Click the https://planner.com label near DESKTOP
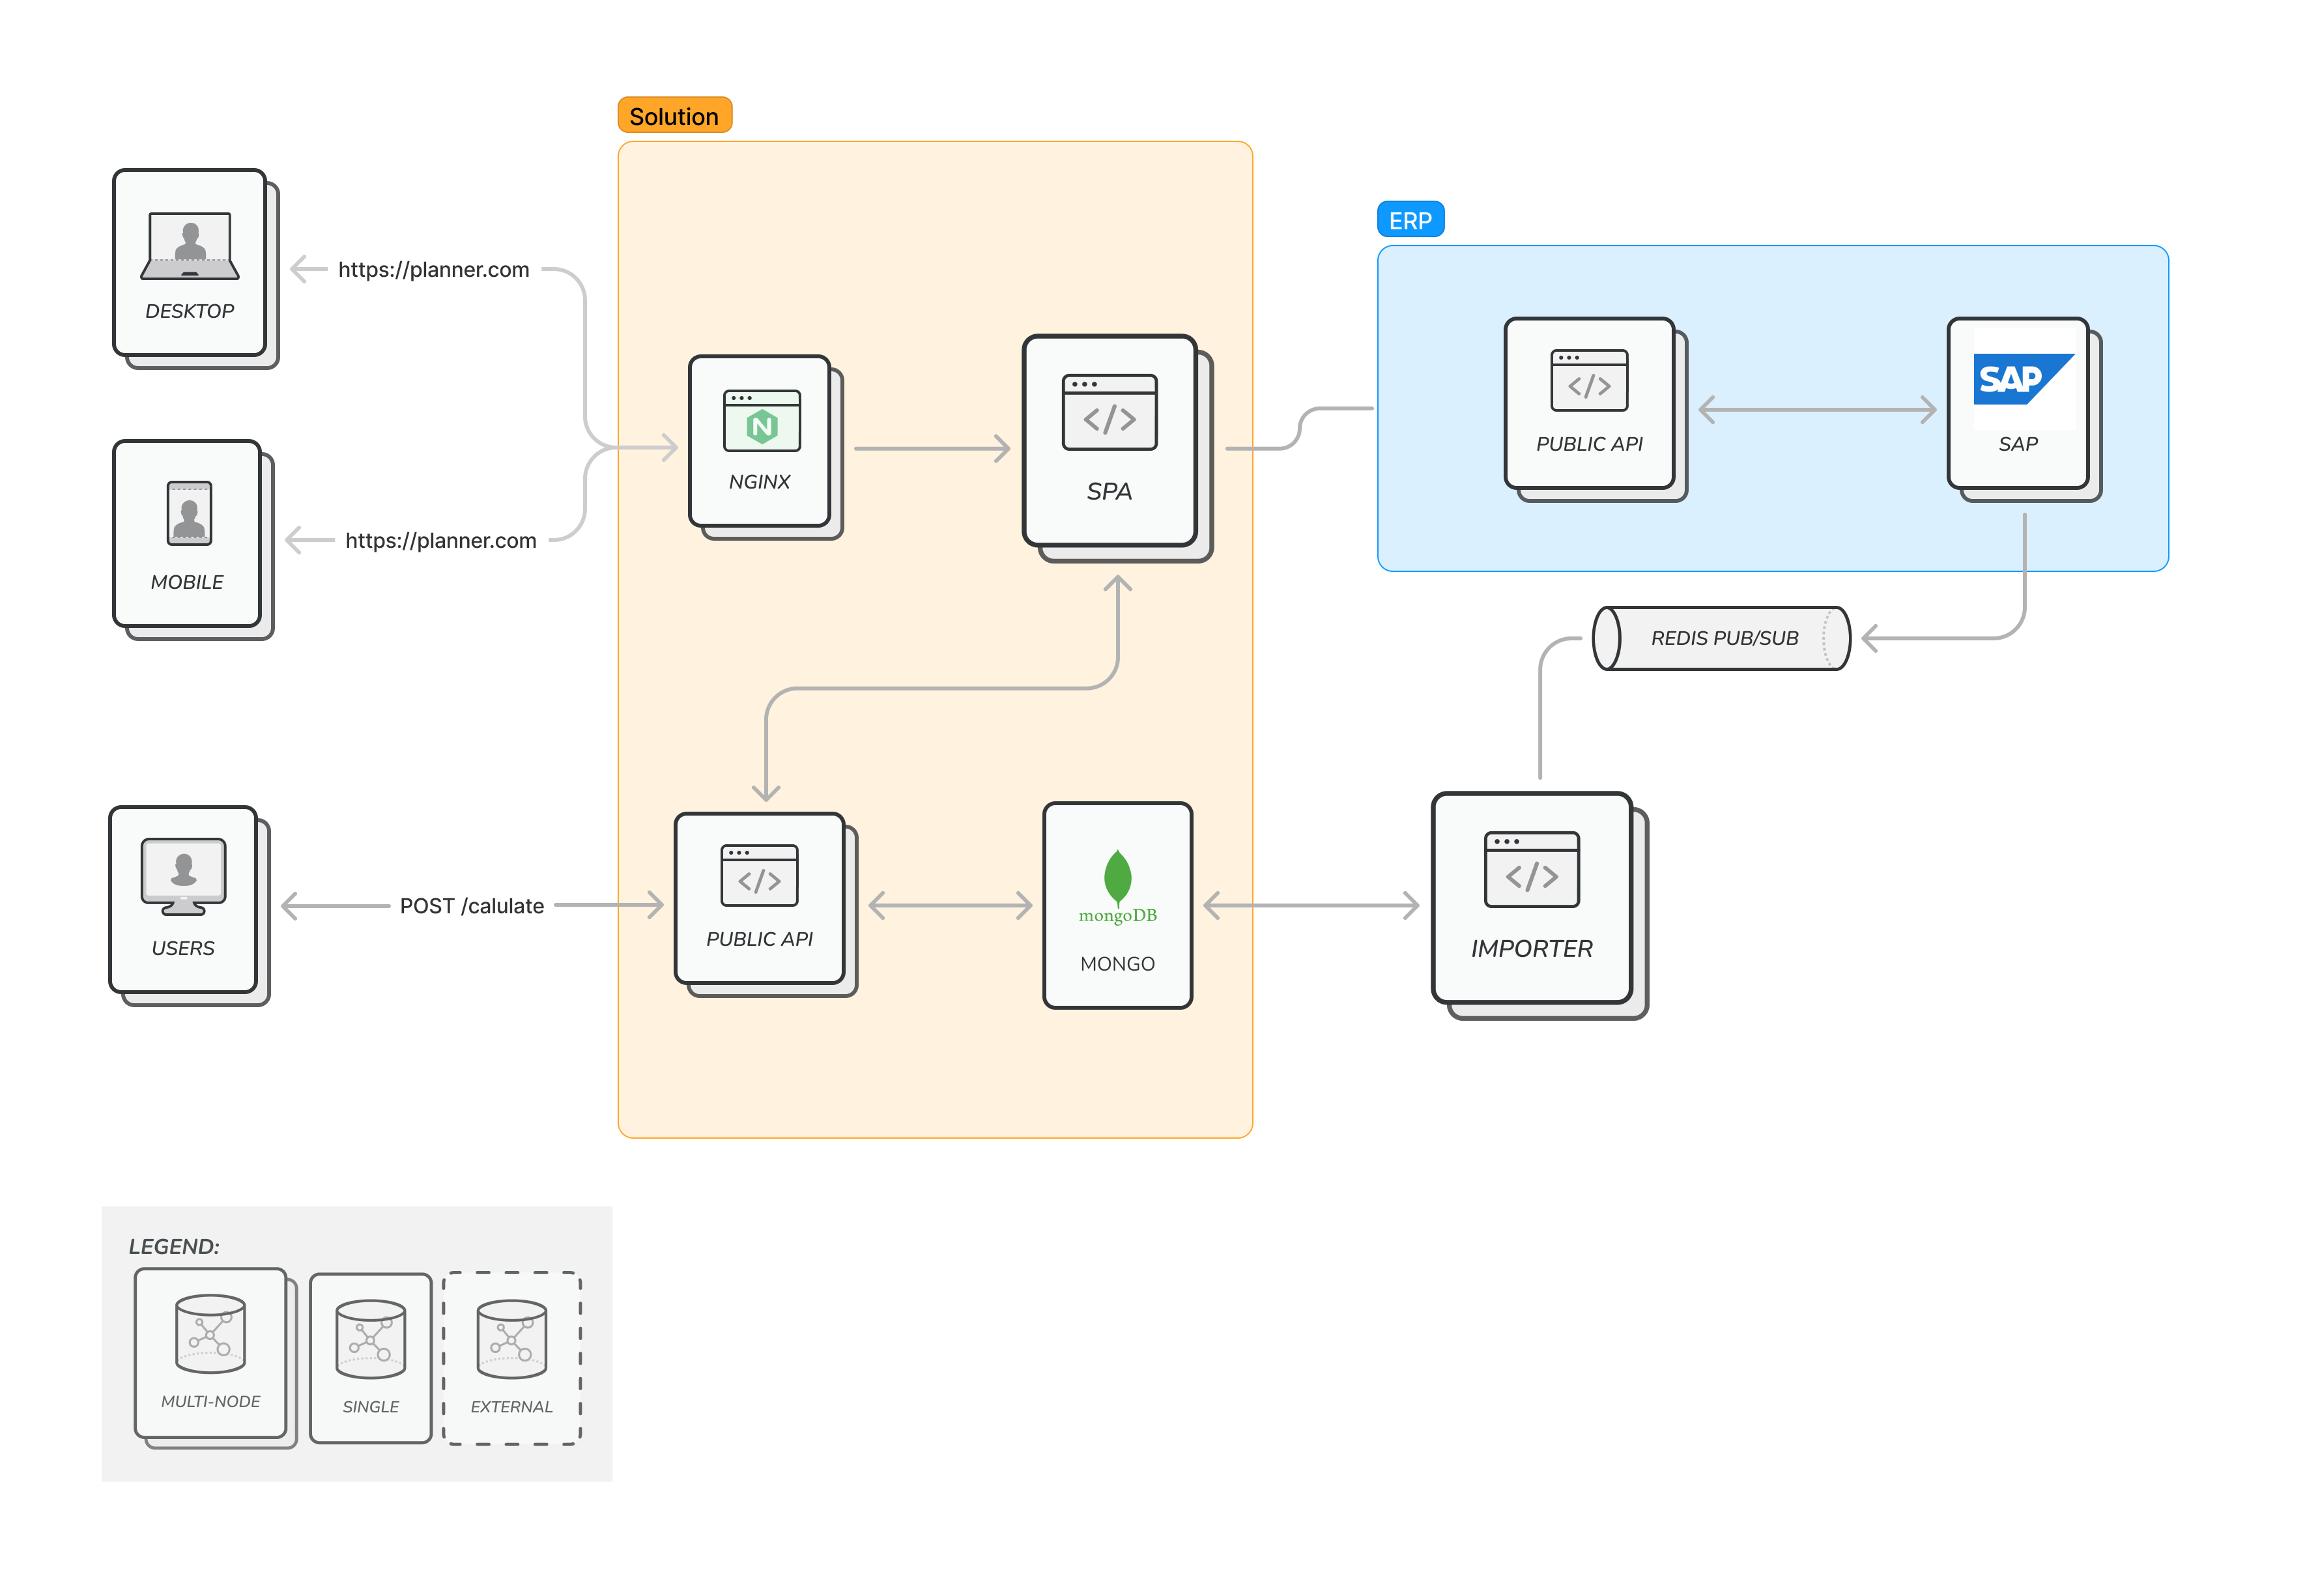This screenshot has height=1596, width=2305. [x=433, y=269]
